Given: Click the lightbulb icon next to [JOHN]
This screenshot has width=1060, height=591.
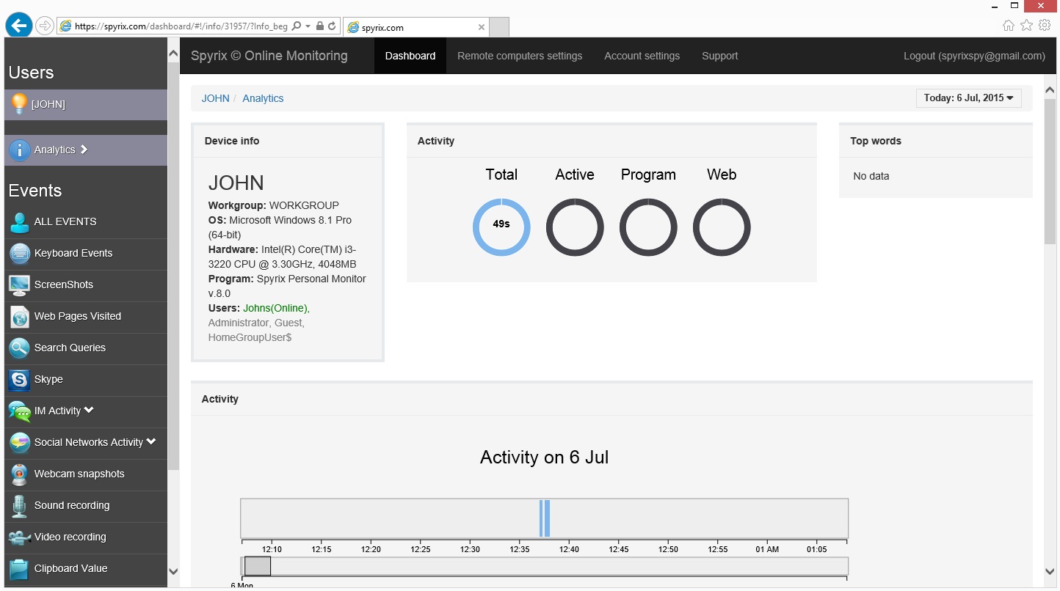Looking at the screenshot, I should pos(19,104).
